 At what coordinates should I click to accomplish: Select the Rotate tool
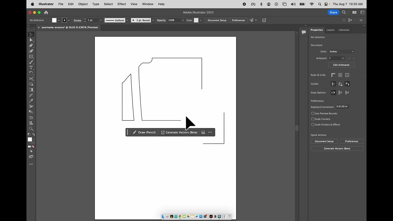(31, 73)
